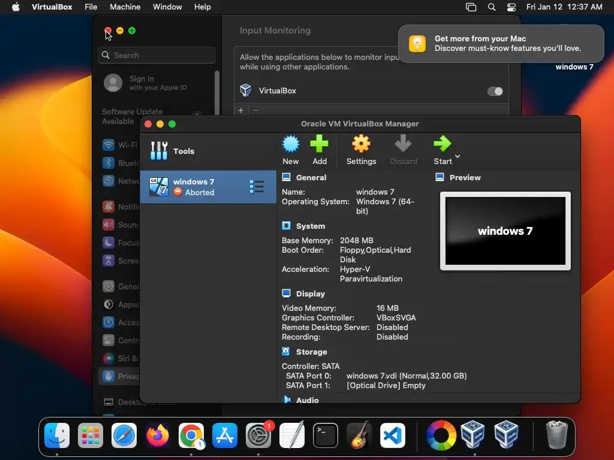
Task: Open the Window menu
Action: tap(167, 7)
